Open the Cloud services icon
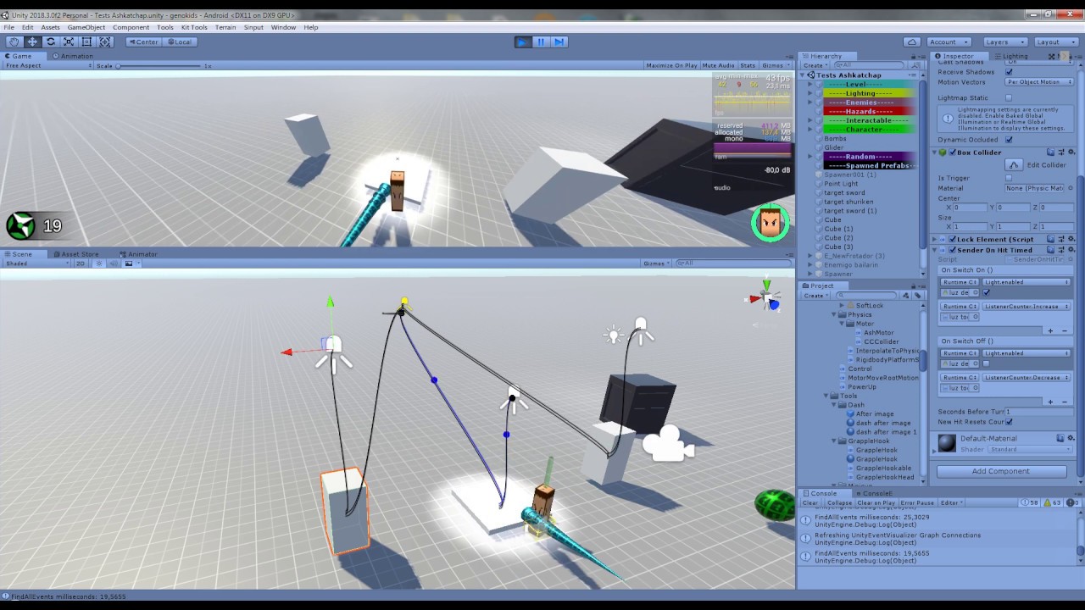The image size is (1085, 610). pyautogui.click(x=912, y=42)
